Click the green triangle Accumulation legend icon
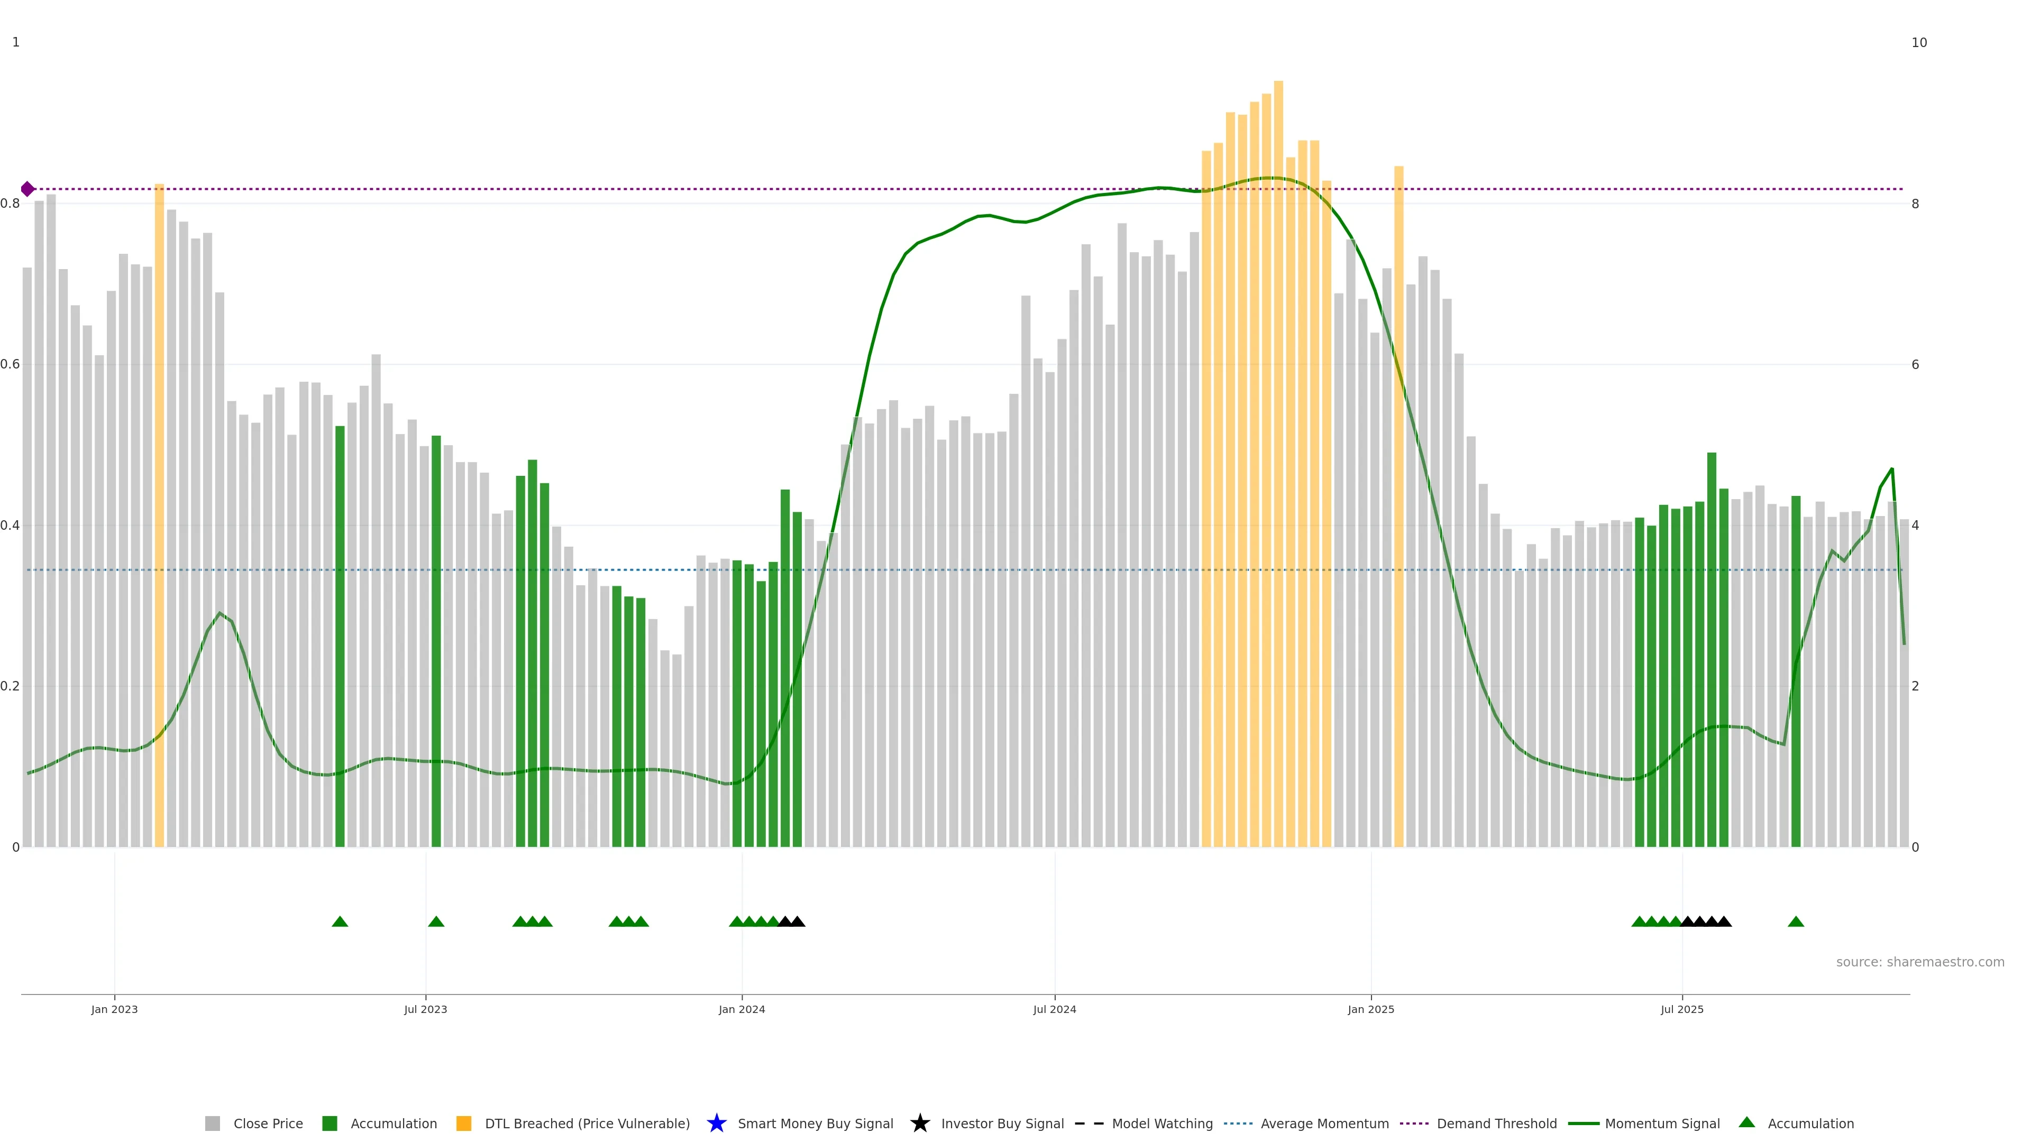The height and width of the screenshot is (1142, 2031). pos(1746,1122)
